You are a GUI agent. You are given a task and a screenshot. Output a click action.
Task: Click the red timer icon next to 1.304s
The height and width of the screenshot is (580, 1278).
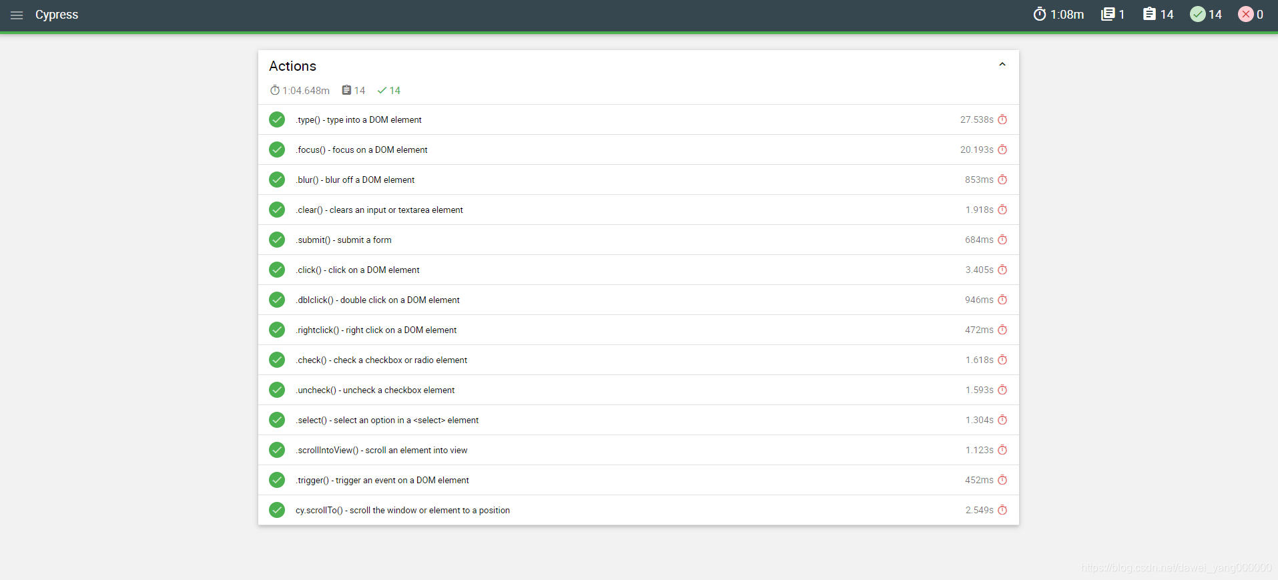(1002, 420)
